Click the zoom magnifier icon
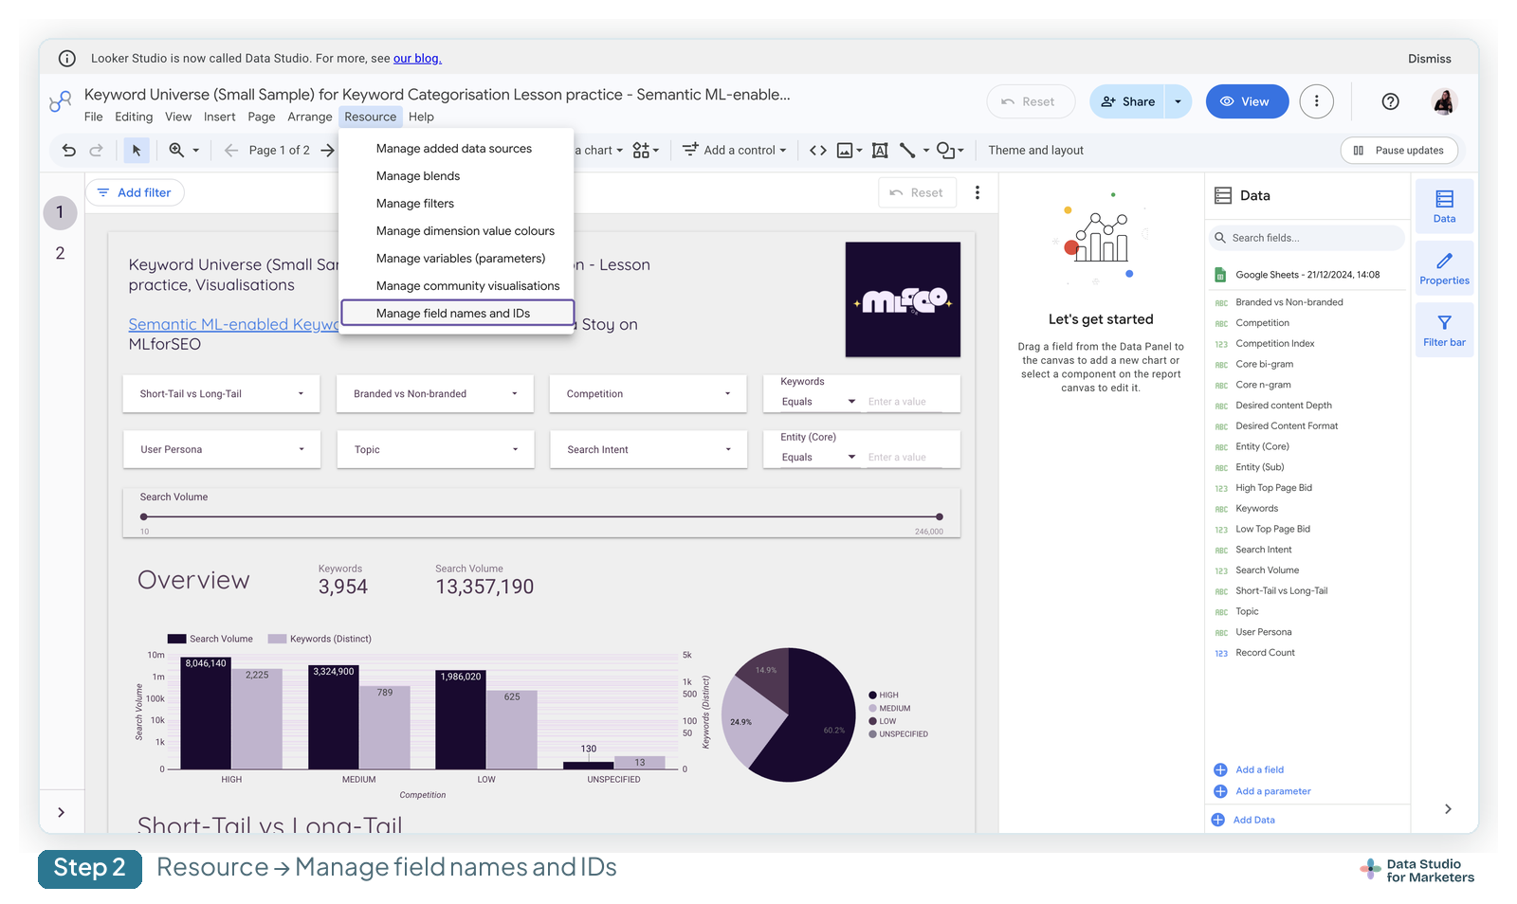Image resolution: width=1517 pixels, height=904 pixels. tap(176, 150)
